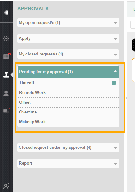Viewport: 135px width, 192px height.
Task: Collapse the sidebar with the double-arrow icon
Action: pyautogui.click(x=6, y=13)
